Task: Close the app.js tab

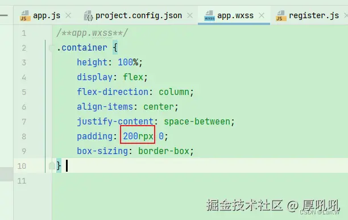Action: (x=68, y=15)
